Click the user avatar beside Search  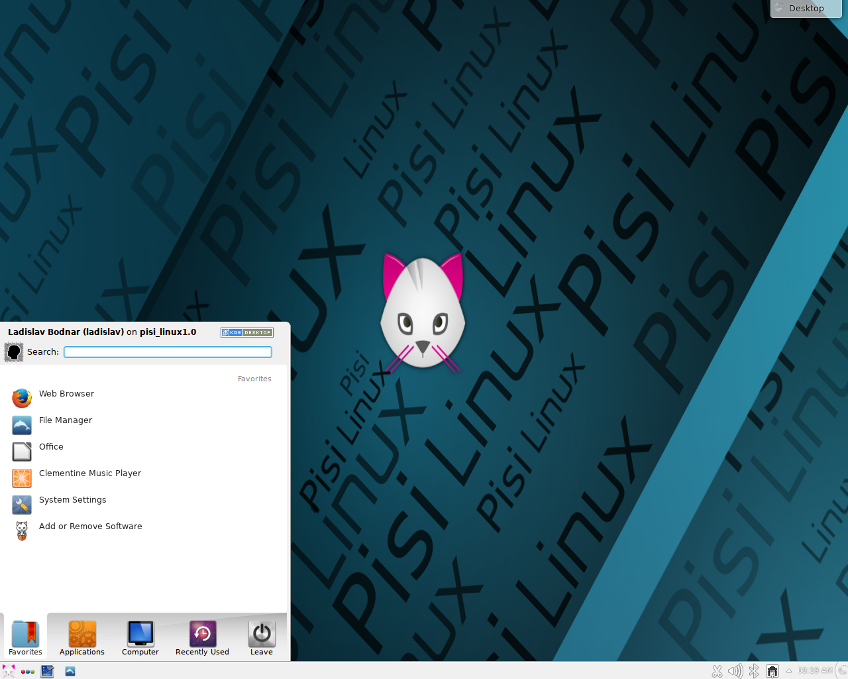point(14,352)
